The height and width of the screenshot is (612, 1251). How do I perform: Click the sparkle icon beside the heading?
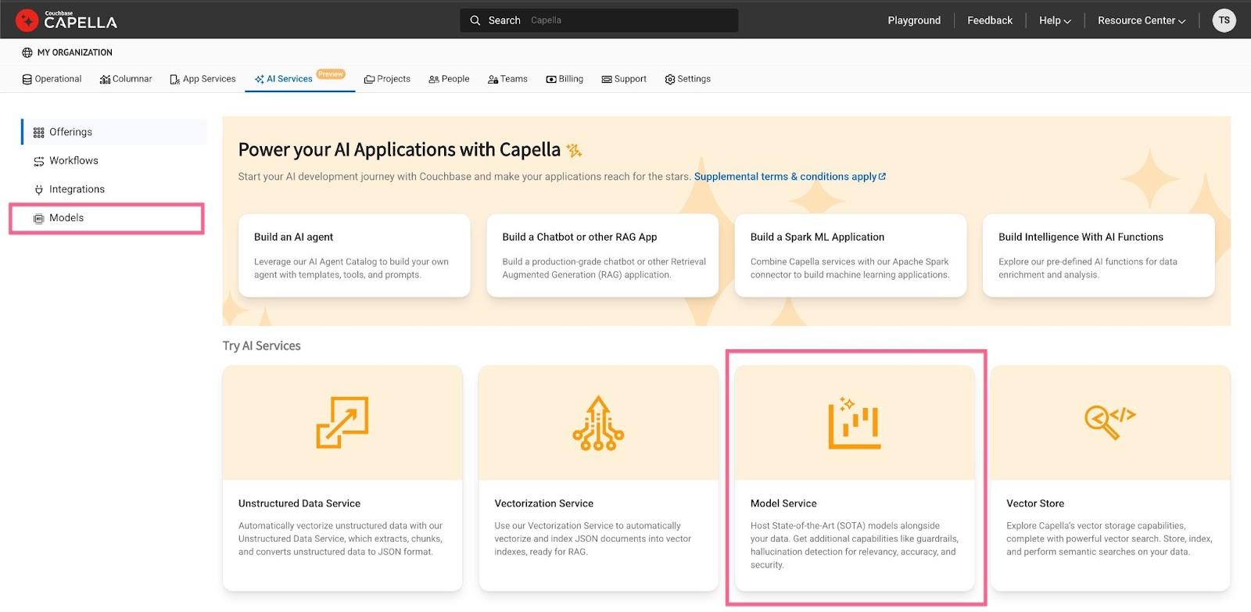(x=574, y=150)
